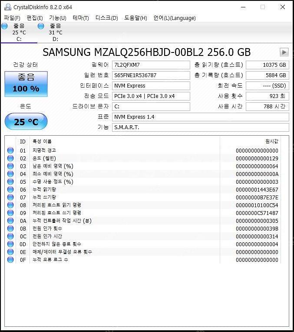Click the status icon for ID 0D row
Viewport: 294px width, 332px height.
pos(10,244)
